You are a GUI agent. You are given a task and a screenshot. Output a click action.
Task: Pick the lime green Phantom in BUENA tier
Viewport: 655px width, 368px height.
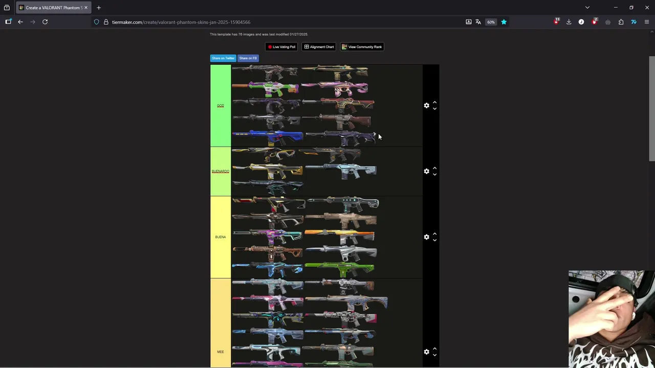(x=340, y=269)
